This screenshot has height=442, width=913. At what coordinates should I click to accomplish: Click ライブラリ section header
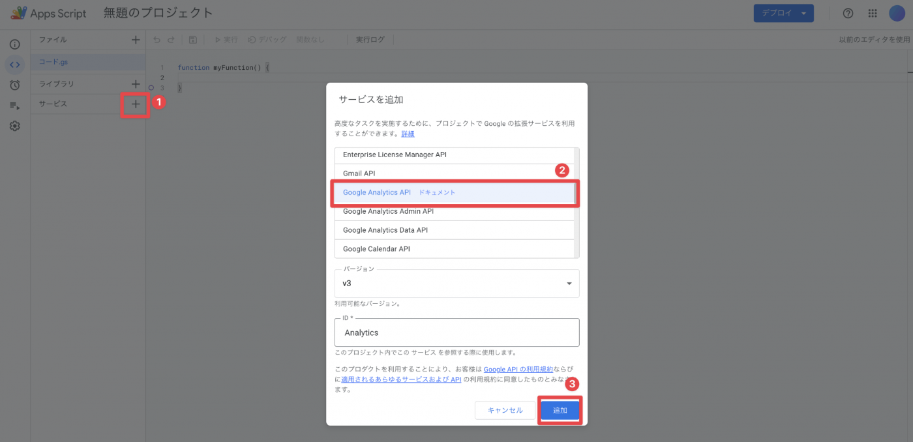point(57,84)
